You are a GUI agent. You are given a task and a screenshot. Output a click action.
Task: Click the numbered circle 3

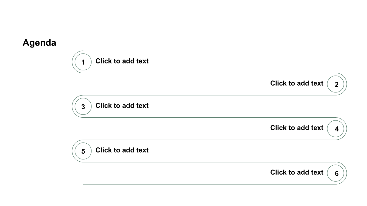pyautogui.click(x=83, y=106)
